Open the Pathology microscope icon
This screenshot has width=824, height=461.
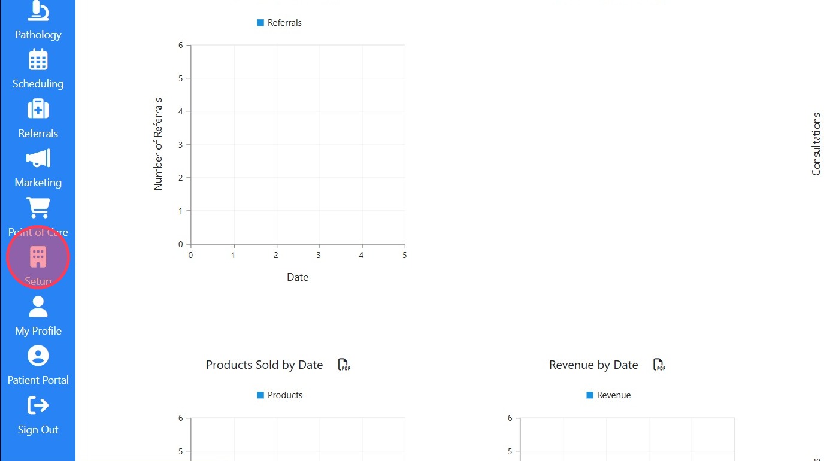tap(38, 11)
